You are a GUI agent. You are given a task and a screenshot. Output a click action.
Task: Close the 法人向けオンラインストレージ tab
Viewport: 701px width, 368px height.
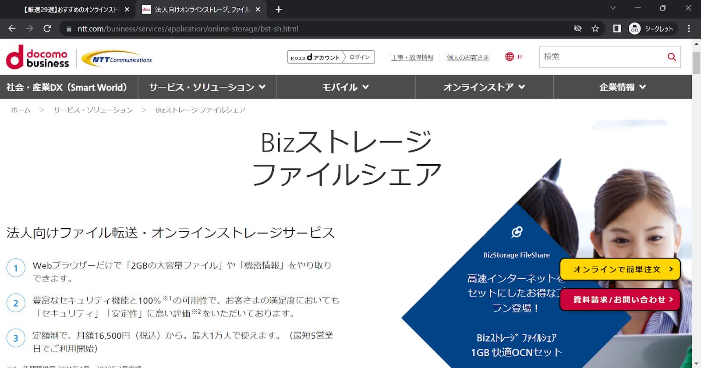coord(258,9)
